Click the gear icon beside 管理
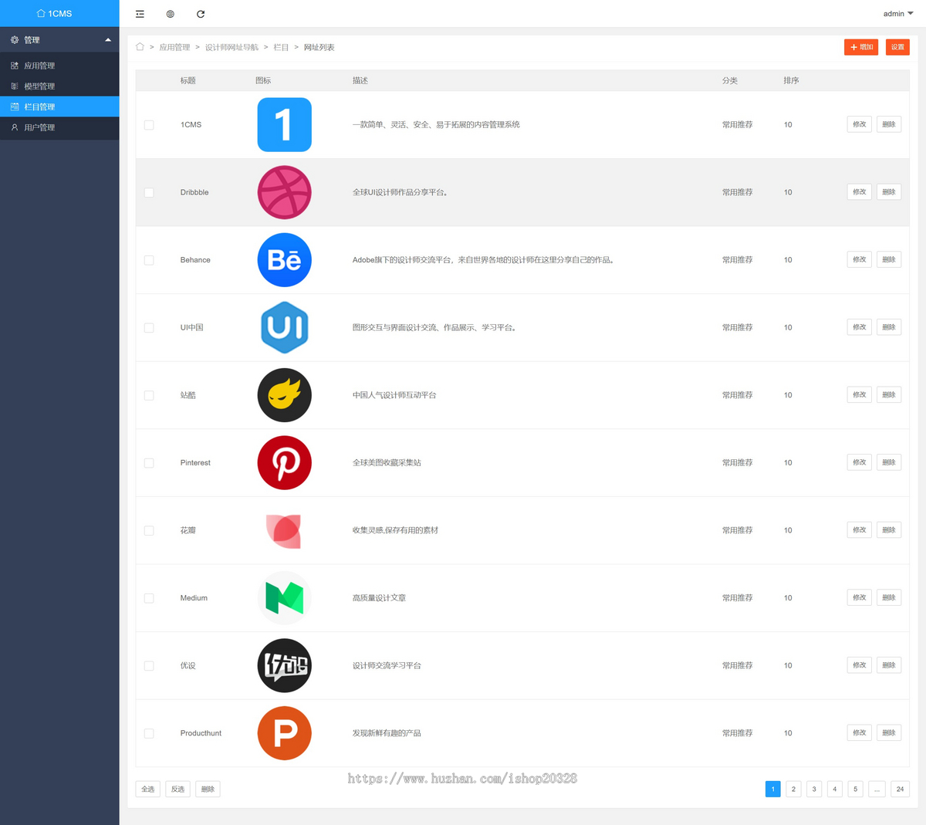926x825 pixels. coord(15,39)
